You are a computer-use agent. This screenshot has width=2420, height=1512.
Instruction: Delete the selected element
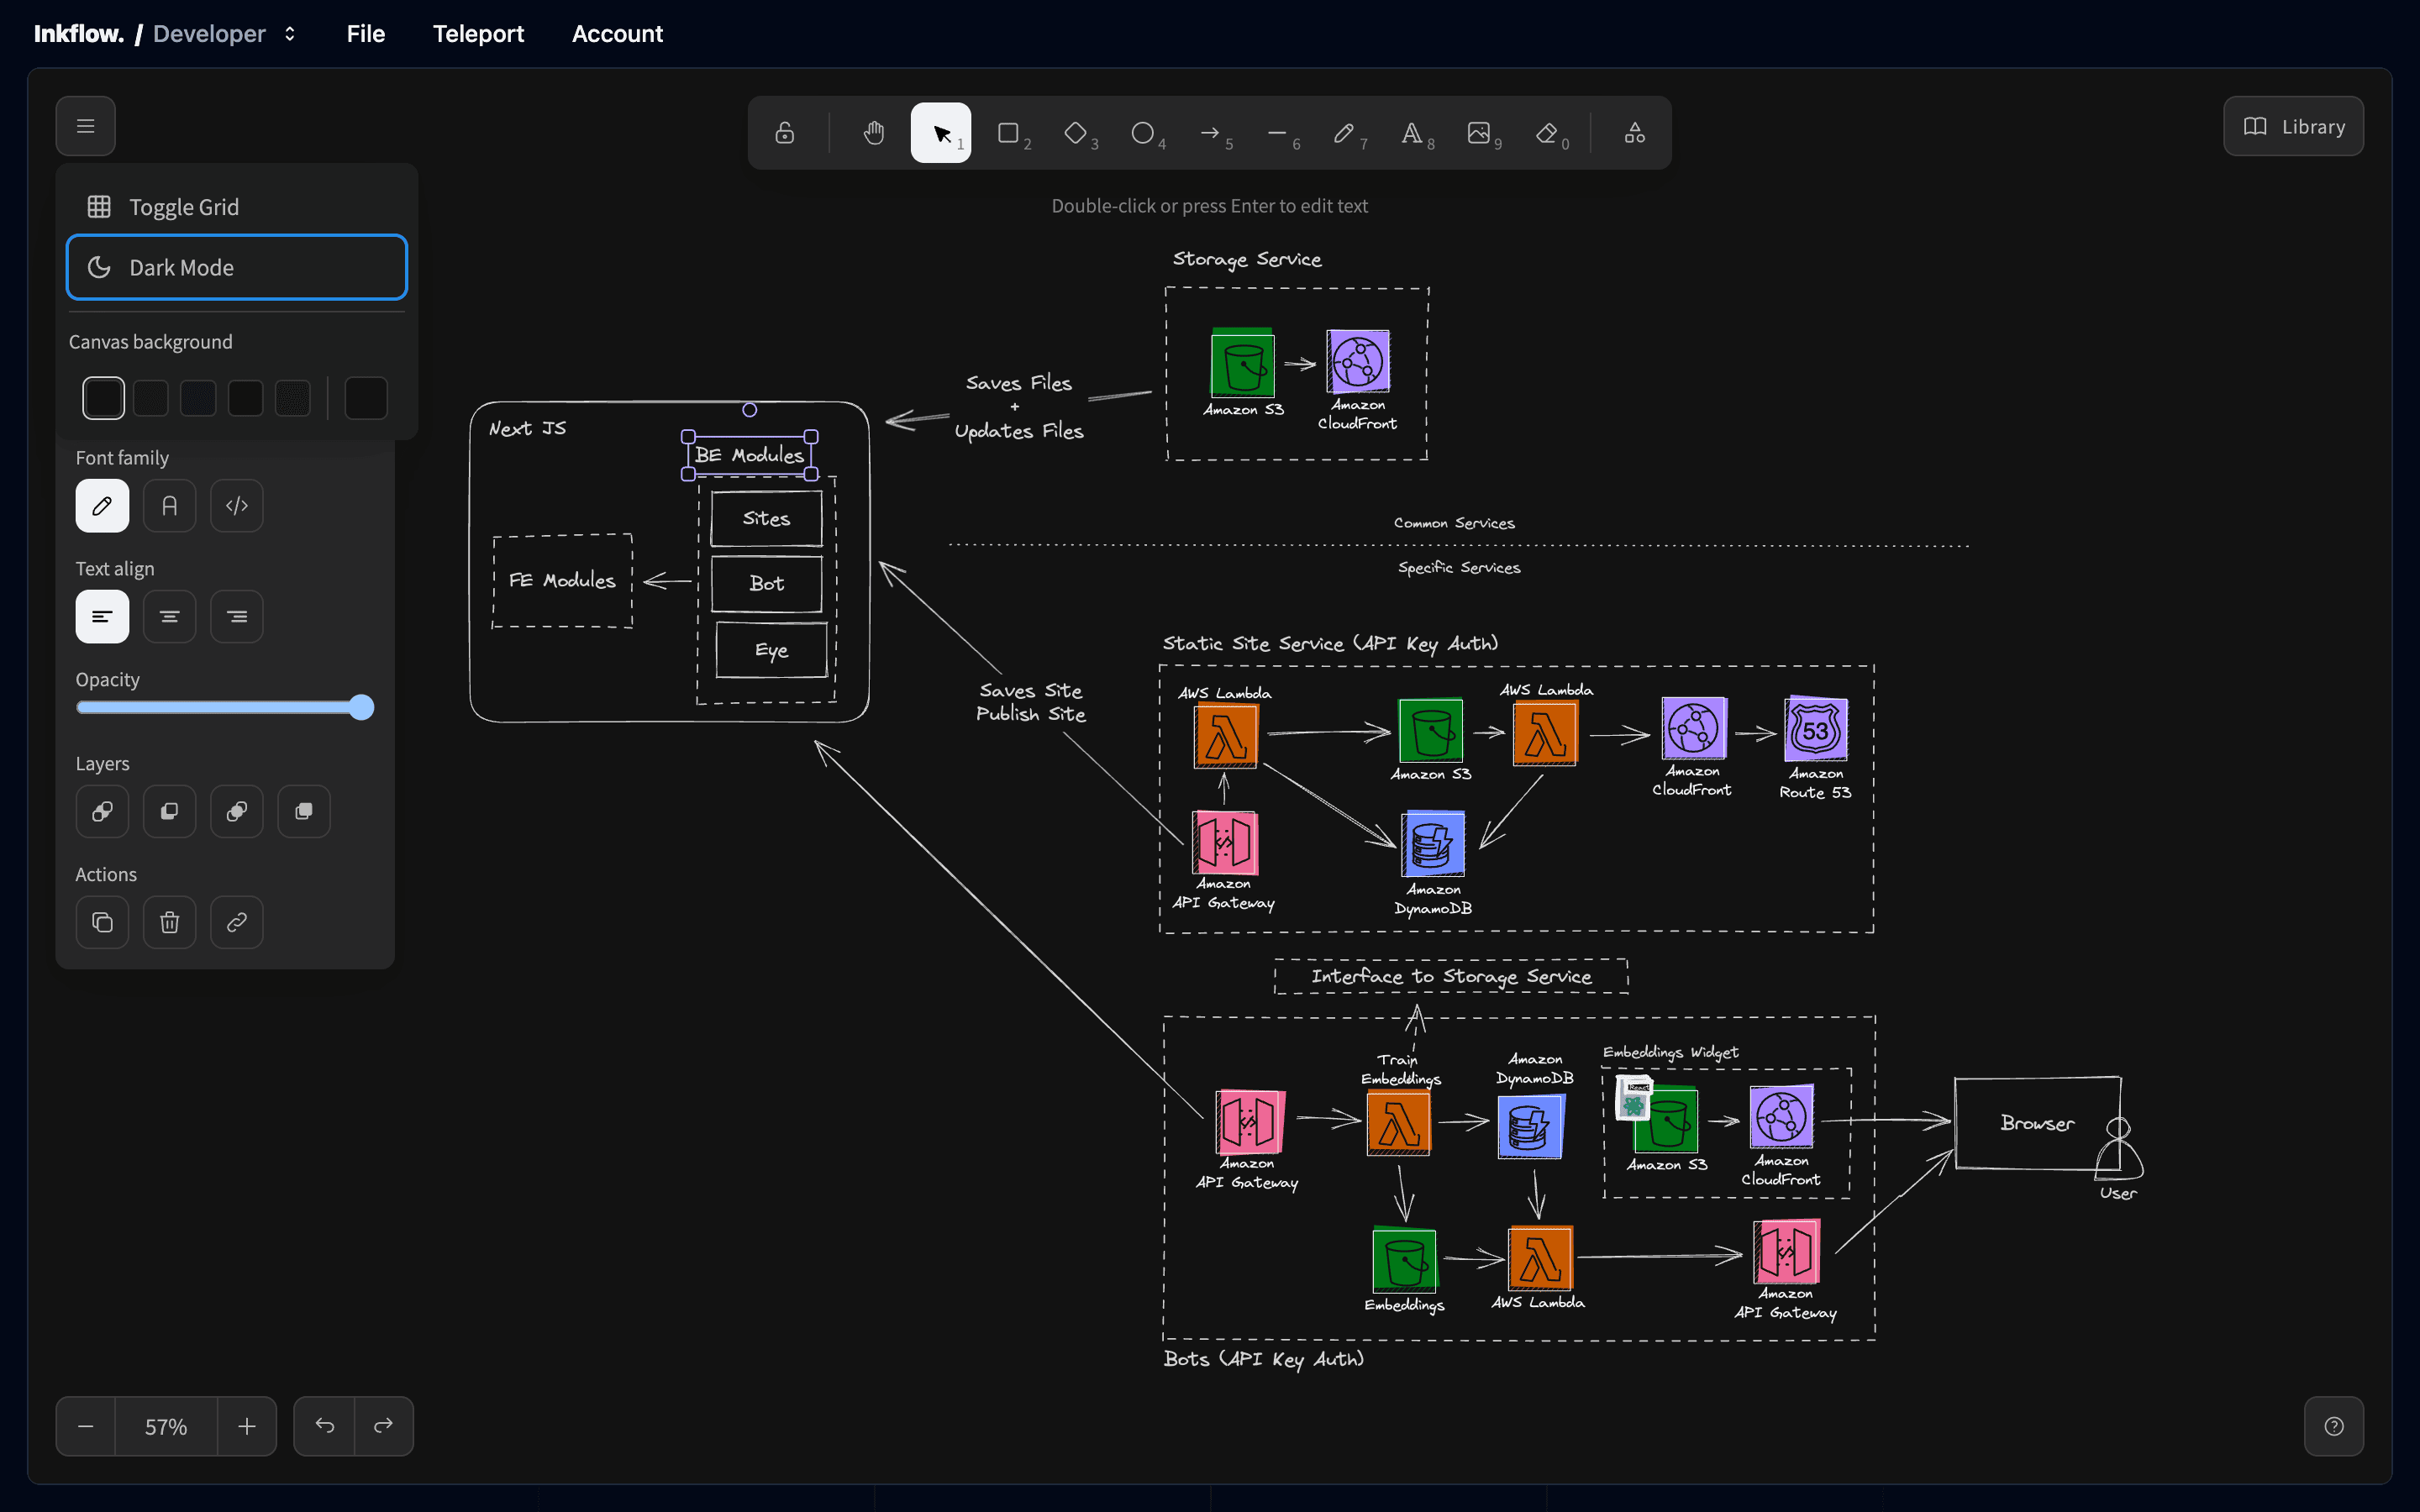coord(170,922)
